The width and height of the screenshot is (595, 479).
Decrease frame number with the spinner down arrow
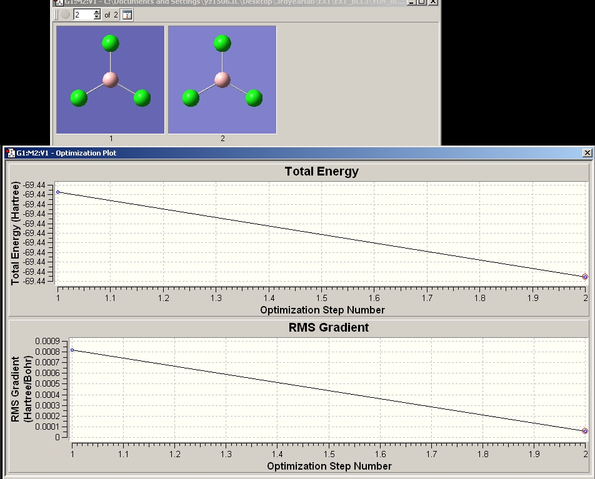[x=97, y=17]
